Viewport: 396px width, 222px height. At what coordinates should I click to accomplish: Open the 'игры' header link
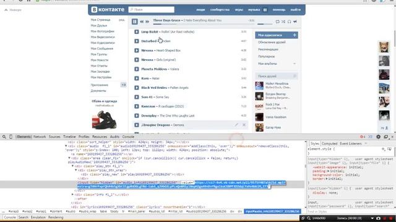pyautogui.click(x=239, y=10)
